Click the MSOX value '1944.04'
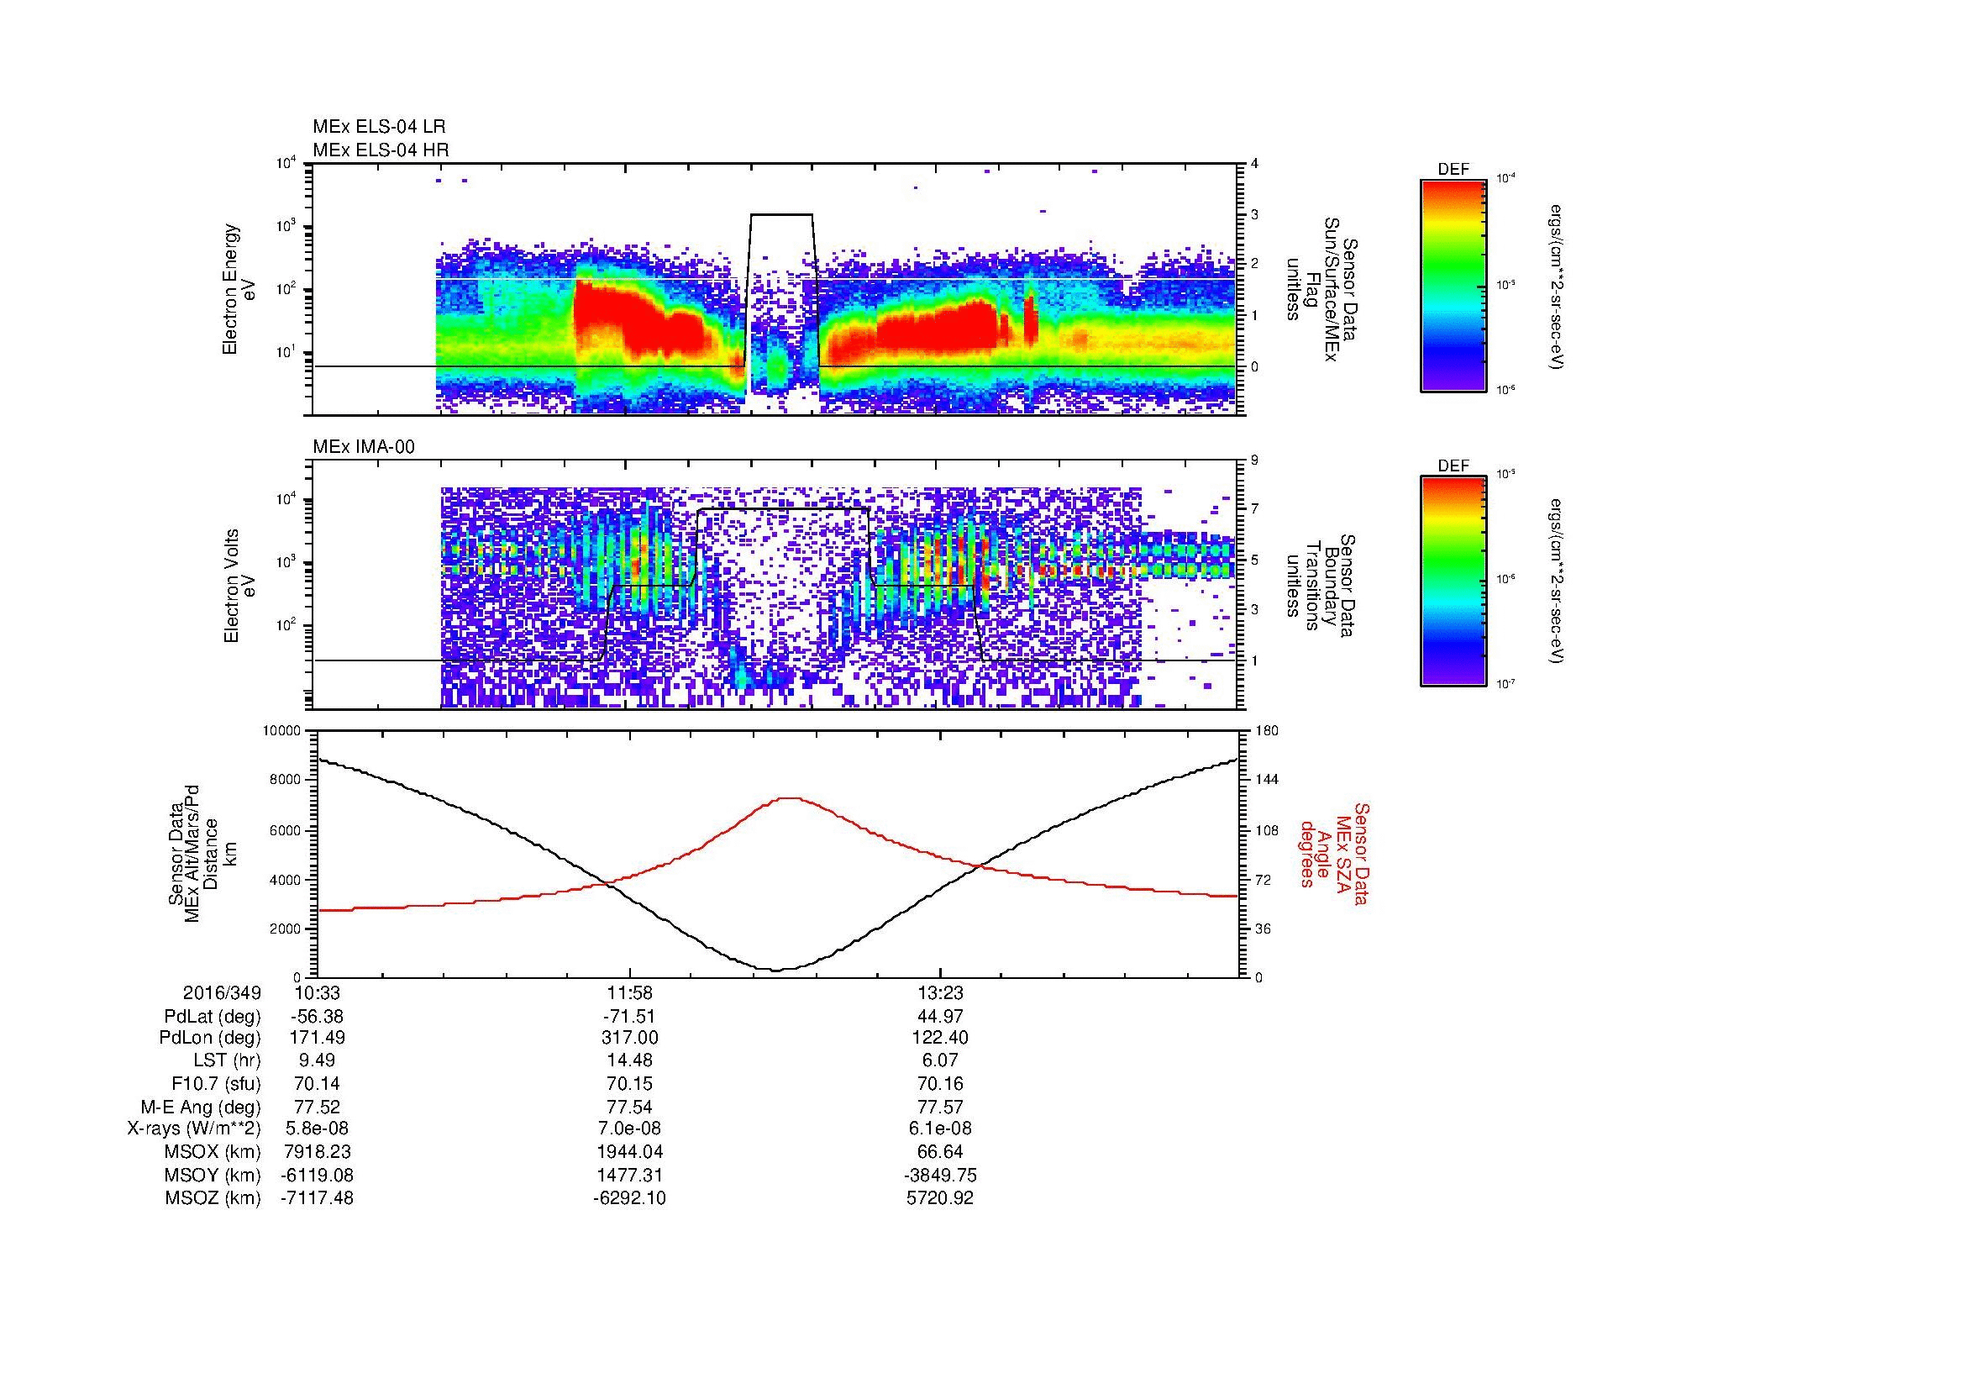The width and height of the screenshot is (1965, 1389). [629, 1152]
